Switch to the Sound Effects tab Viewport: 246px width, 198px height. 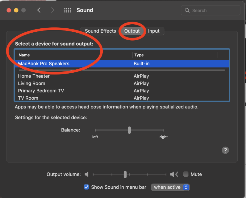coord(100,31)
